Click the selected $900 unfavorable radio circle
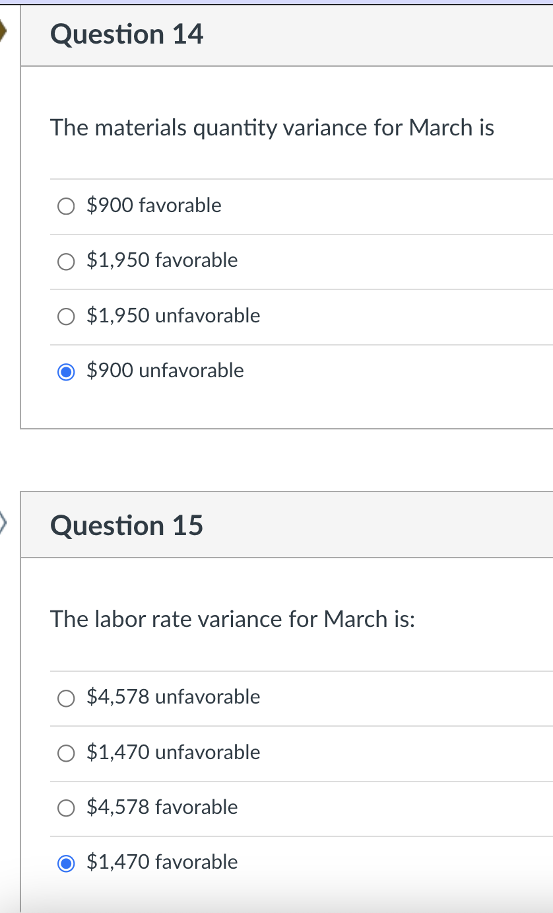Image resolution: width=553 pixels, height=913 pixels. (x=67, y=372)
